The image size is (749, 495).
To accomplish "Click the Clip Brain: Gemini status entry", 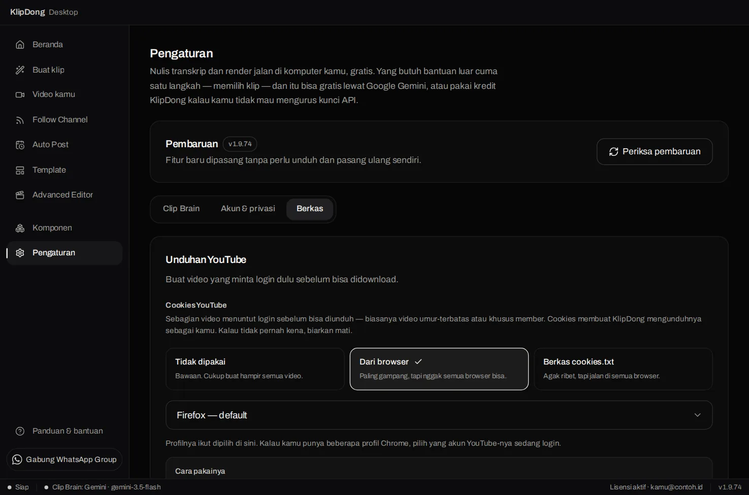I will [x=103, y=487].
